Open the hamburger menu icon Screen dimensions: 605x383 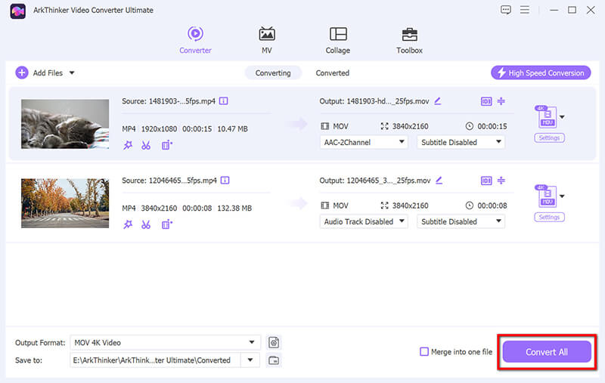pyautogui.click(x=524, y=10)
